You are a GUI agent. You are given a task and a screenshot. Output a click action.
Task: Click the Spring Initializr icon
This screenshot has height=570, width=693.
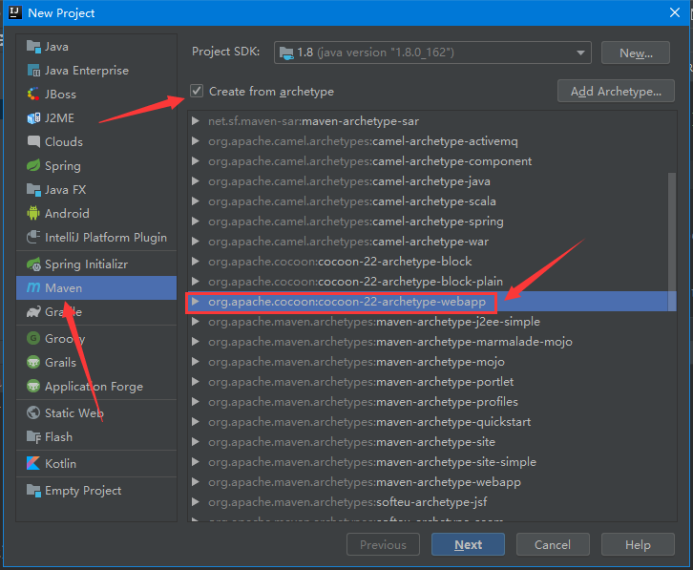(x=33, y=264)
